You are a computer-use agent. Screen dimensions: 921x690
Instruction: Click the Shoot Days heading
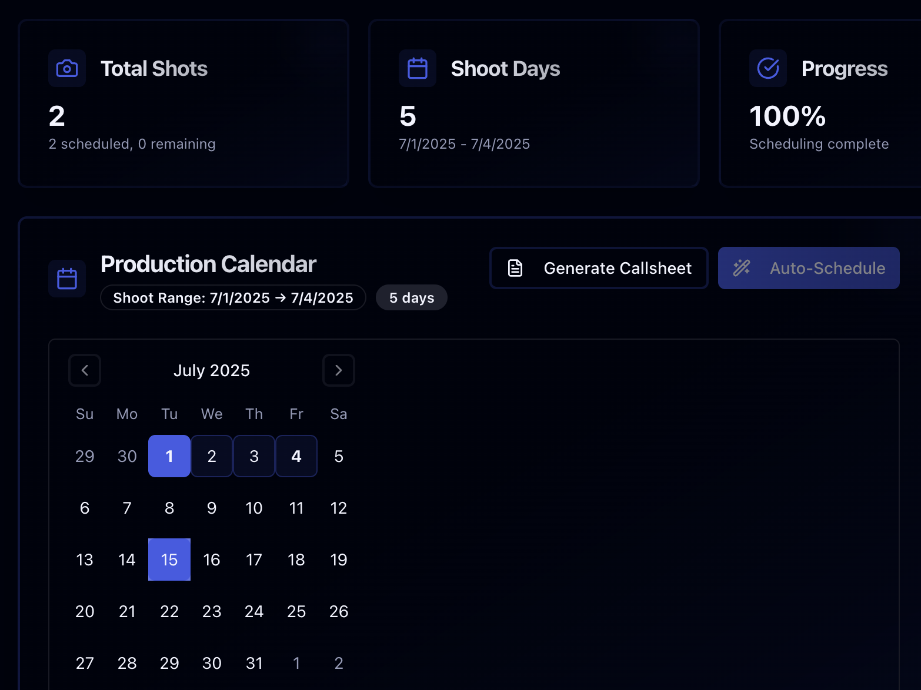click(505, 69)
